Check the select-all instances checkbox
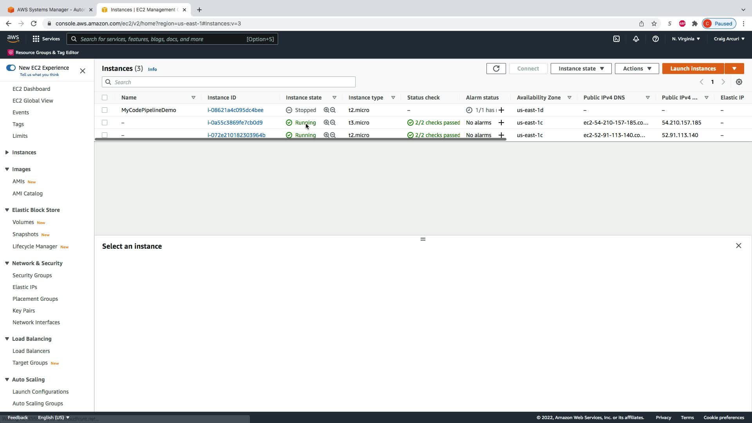Screen dimensions: 752x423 [105, 98]
